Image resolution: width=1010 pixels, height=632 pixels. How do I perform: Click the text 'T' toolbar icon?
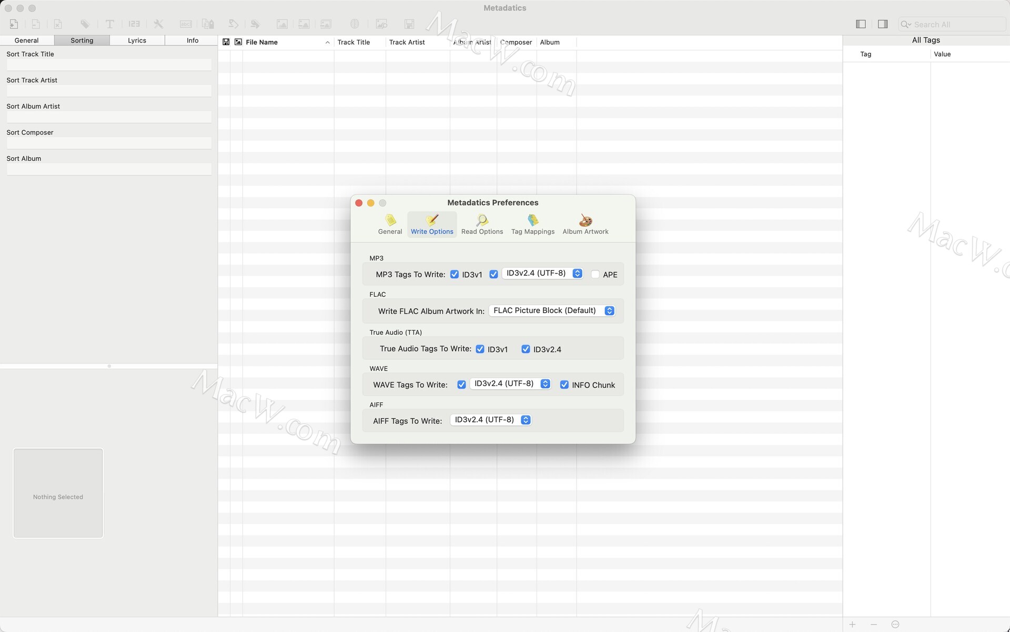click(x=109, y=24)
